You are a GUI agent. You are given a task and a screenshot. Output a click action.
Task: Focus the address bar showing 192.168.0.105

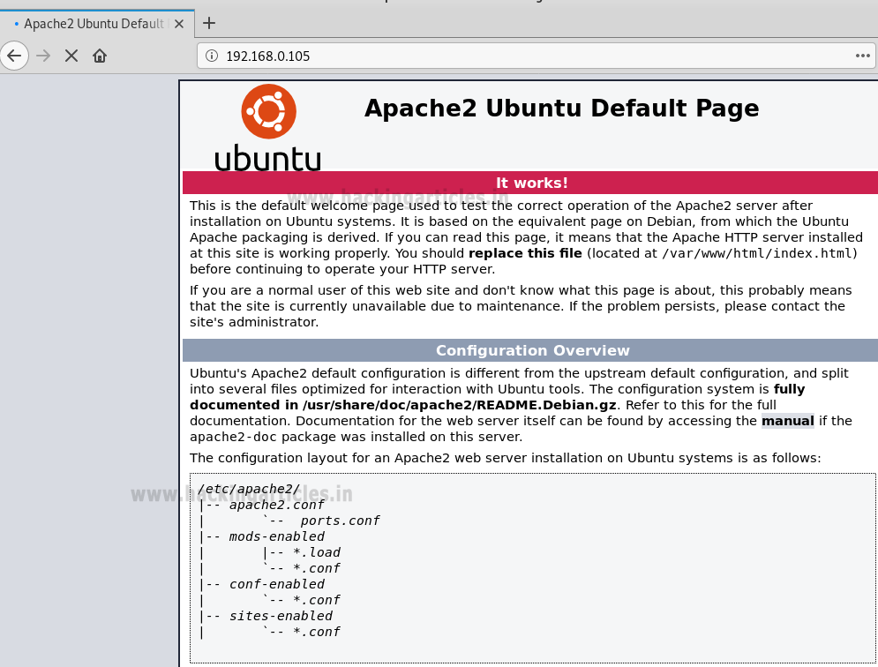coord(529,56)
